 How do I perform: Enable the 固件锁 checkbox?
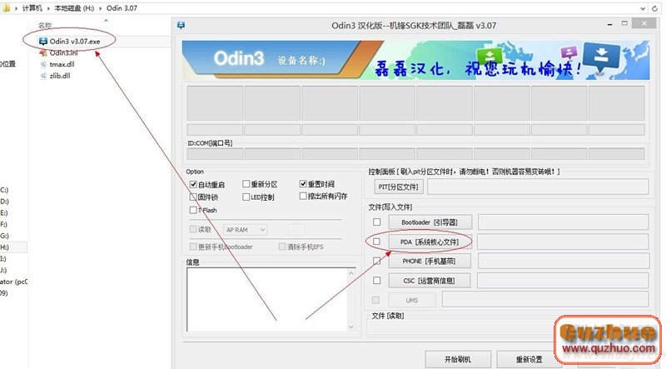click(x=193, y=197)
